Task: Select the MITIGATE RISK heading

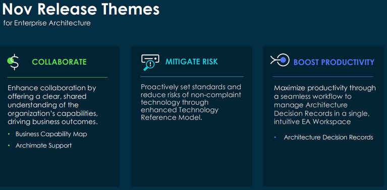Action: point(192,61)
